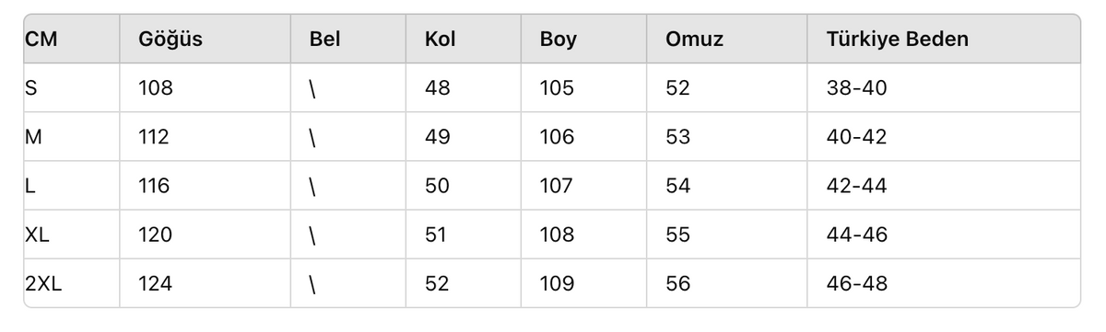Click the M size row label
The height and width of the screenshot is (332, 1106).
[32, 137]
